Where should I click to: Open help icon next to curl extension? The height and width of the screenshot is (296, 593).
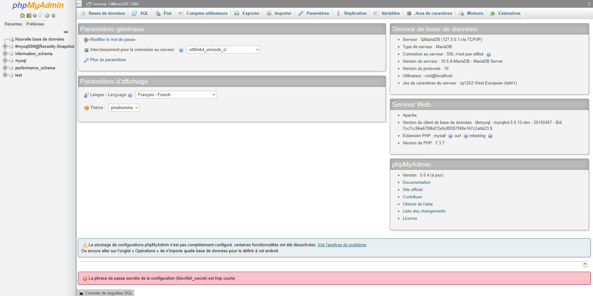(x=466, y=136)
